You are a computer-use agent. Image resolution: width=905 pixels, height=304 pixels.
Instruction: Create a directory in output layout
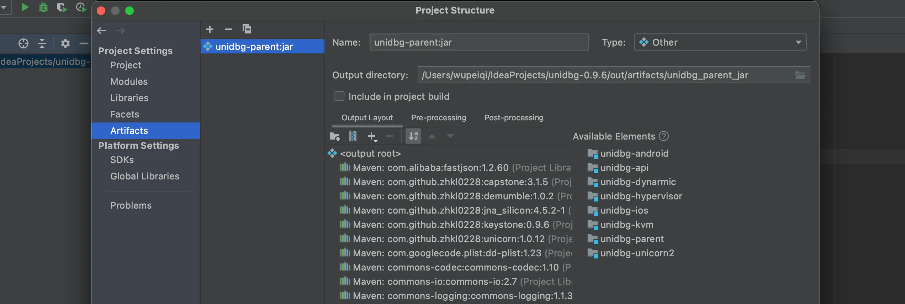(335, 136)
